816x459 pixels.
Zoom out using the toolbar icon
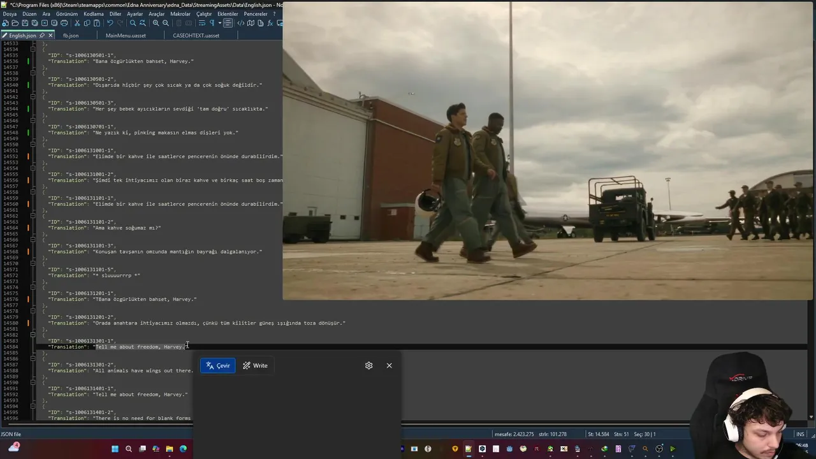[166, 23]
